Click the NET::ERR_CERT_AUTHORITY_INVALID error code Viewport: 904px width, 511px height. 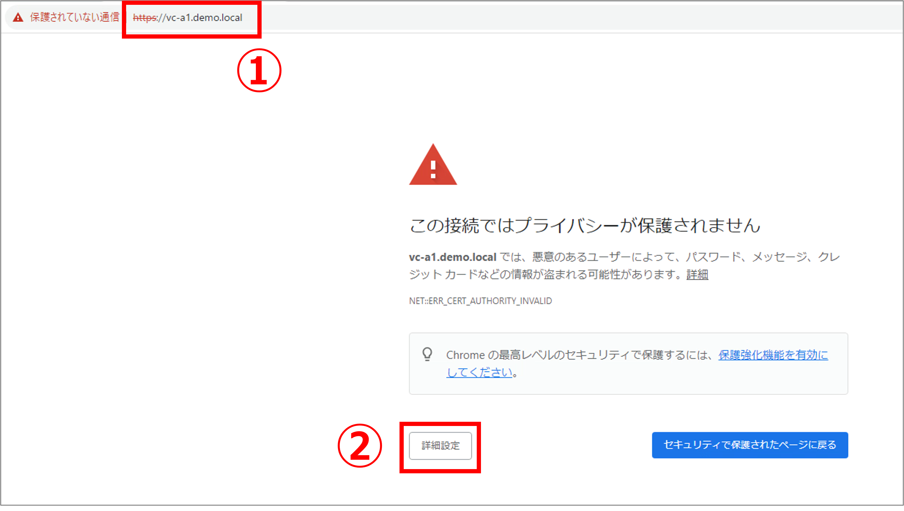(480, 301)
